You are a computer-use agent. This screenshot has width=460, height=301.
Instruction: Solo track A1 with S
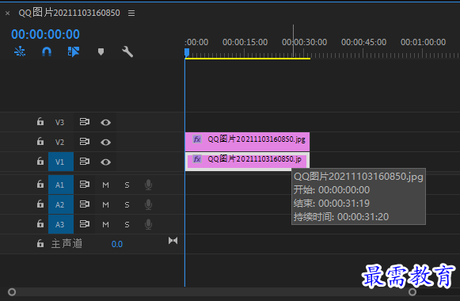click(x=127, y=185)
